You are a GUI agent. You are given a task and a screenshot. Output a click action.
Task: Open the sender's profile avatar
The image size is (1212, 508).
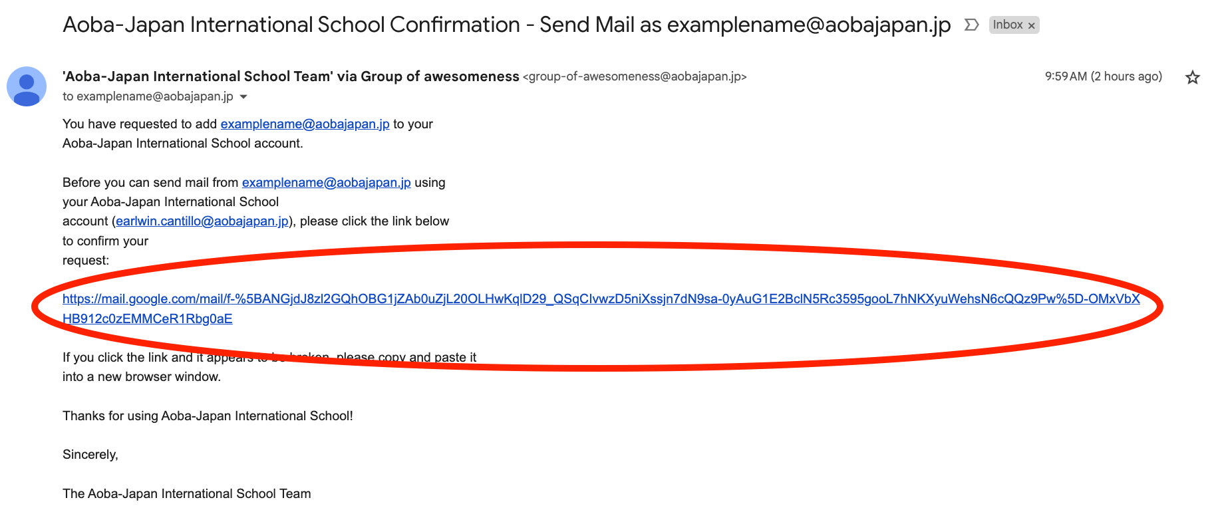pos(27,86)
